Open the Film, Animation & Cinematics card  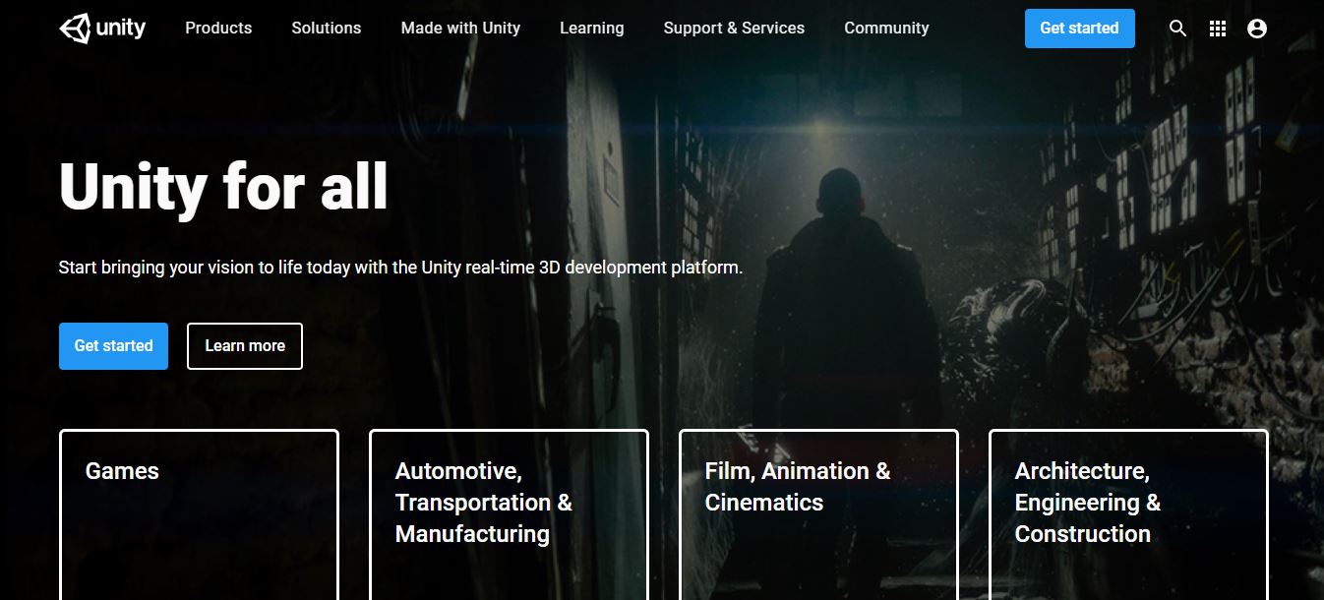[818, 513]
